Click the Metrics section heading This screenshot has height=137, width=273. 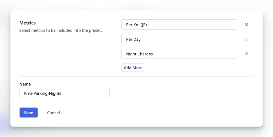27,23
